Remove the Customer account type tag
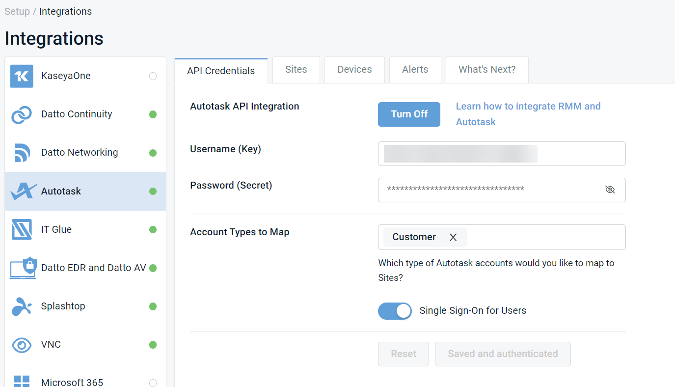The width and height of the screenshot is (675, 387). tap(453, 237)
